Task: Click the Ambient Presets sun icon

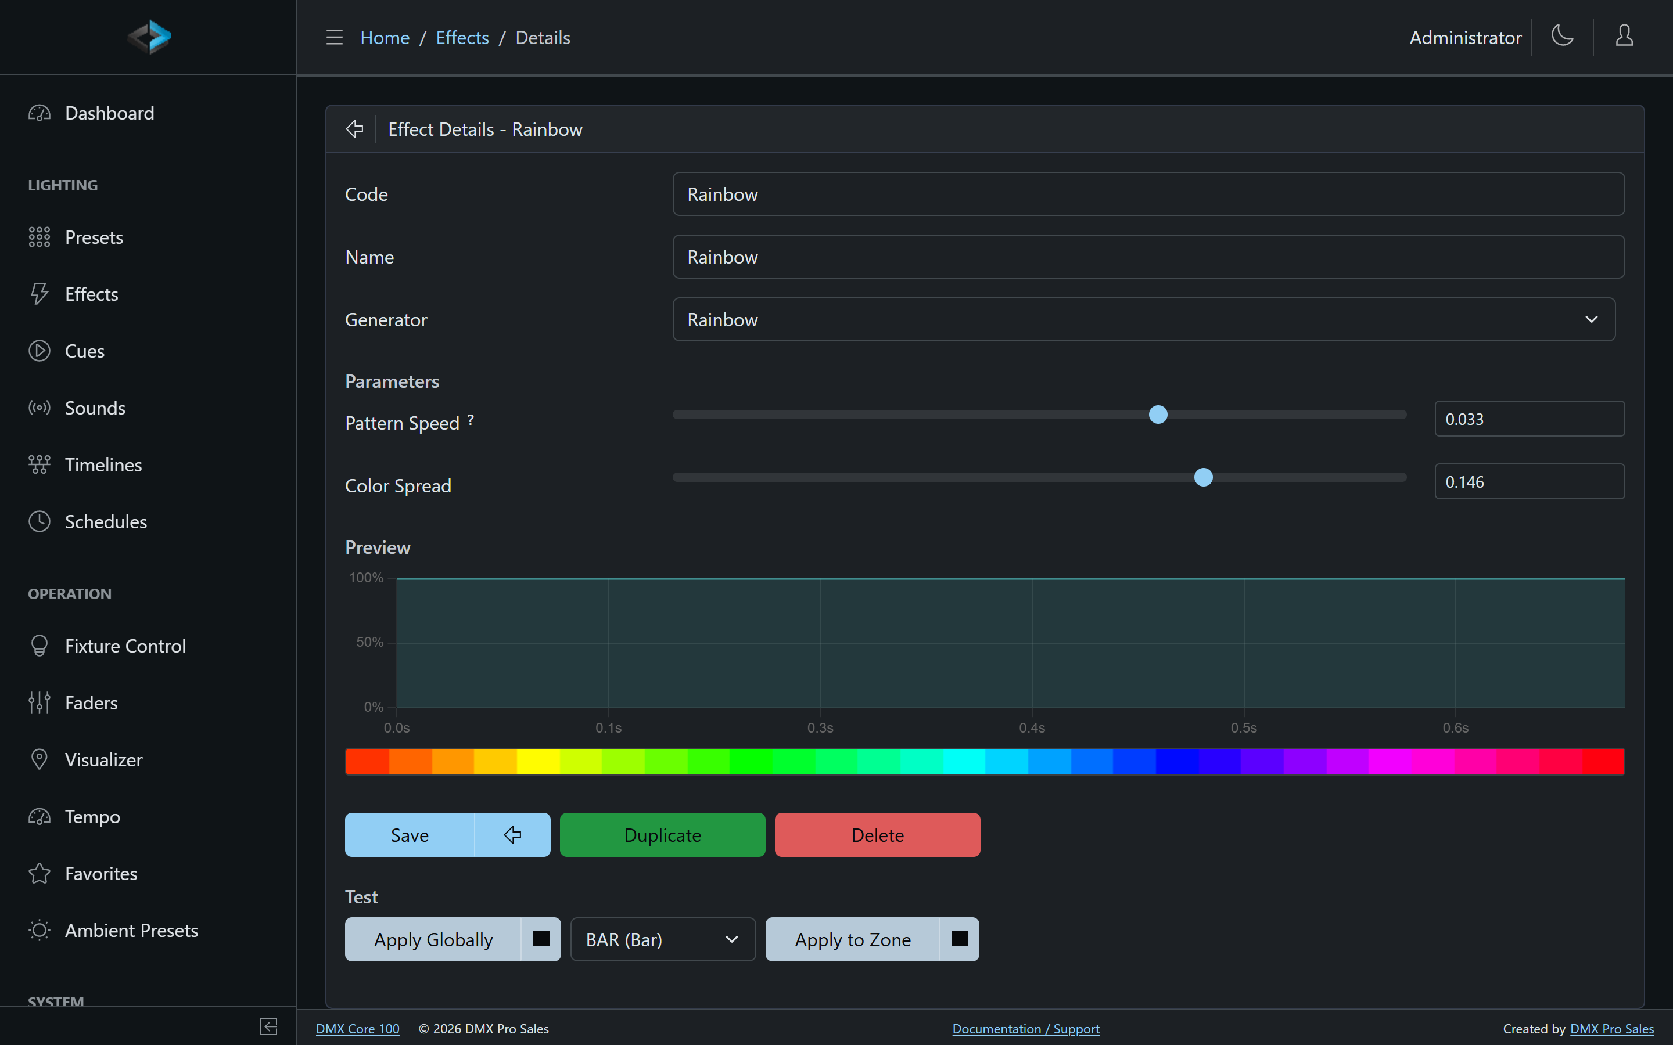Action: point(40,930)
